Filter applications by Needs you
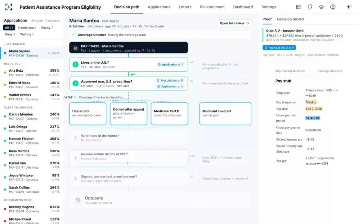 click(x=27, y=28)
